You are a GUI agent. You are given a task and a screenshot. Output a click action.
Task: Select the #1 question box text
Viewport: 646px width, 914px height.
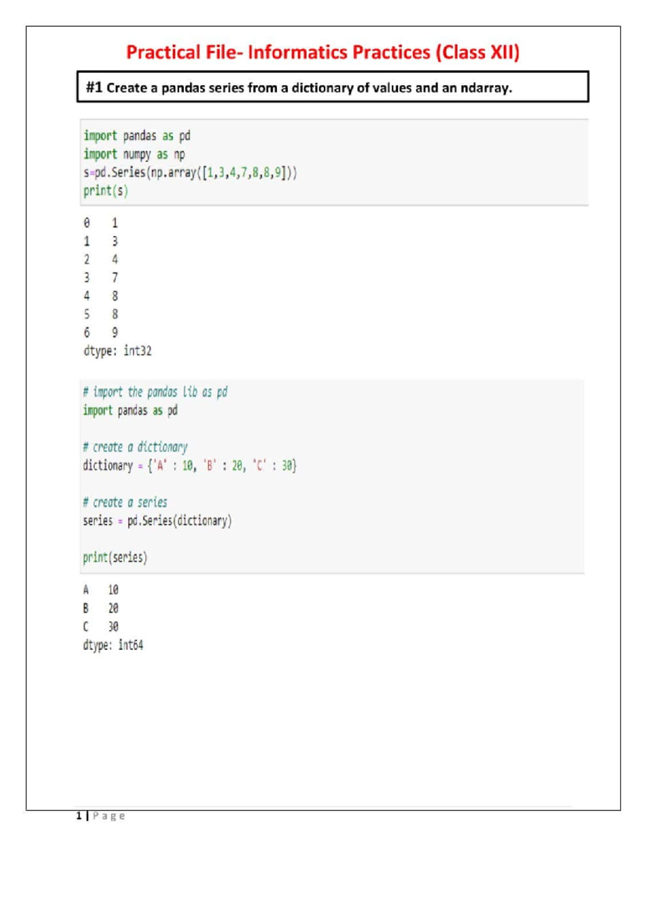tap(299, 88)
